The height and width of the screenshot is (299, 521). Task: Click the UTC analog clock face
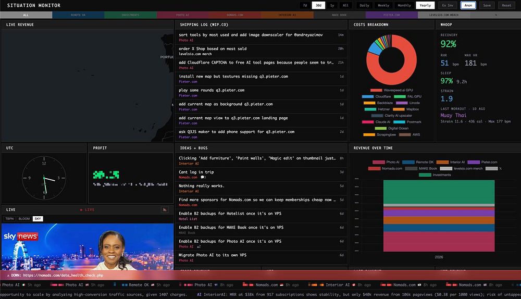click(44, 178)
